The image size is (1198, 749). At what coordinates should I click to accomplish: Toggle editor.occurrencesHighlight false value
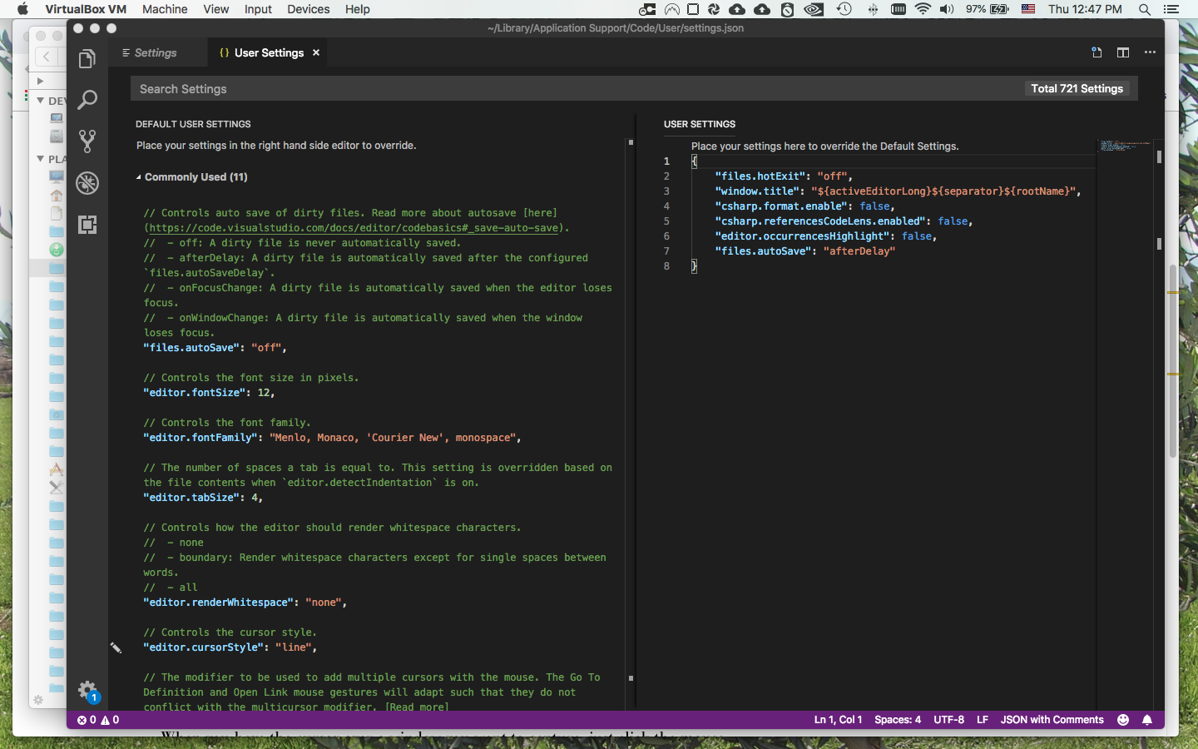tap(918, 236)
